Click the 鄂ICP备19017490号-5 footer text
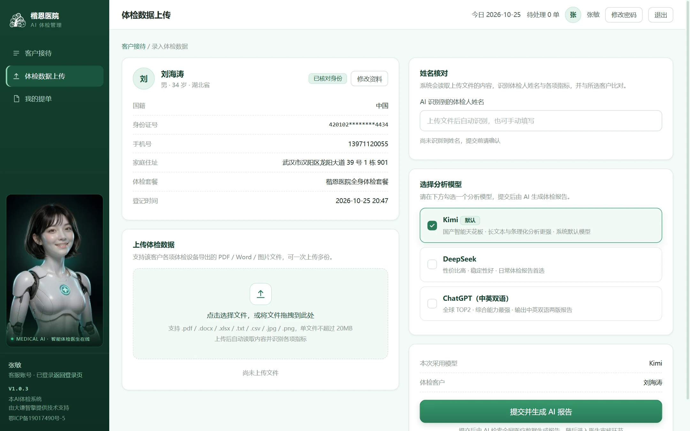 coord(37,418)
